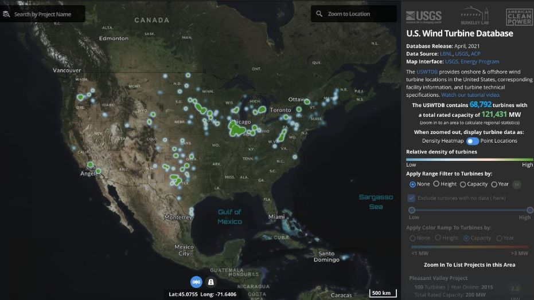Viewport: 534px width, 300px height.
Task: Click the lock icon button below map
Action: point(211,282)
